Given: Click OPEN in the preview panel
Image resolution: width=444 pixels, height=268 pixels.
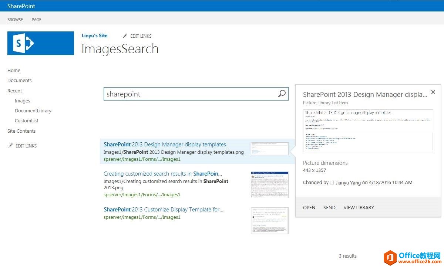Looking at the screenshot, I should [x=309, y=207].
